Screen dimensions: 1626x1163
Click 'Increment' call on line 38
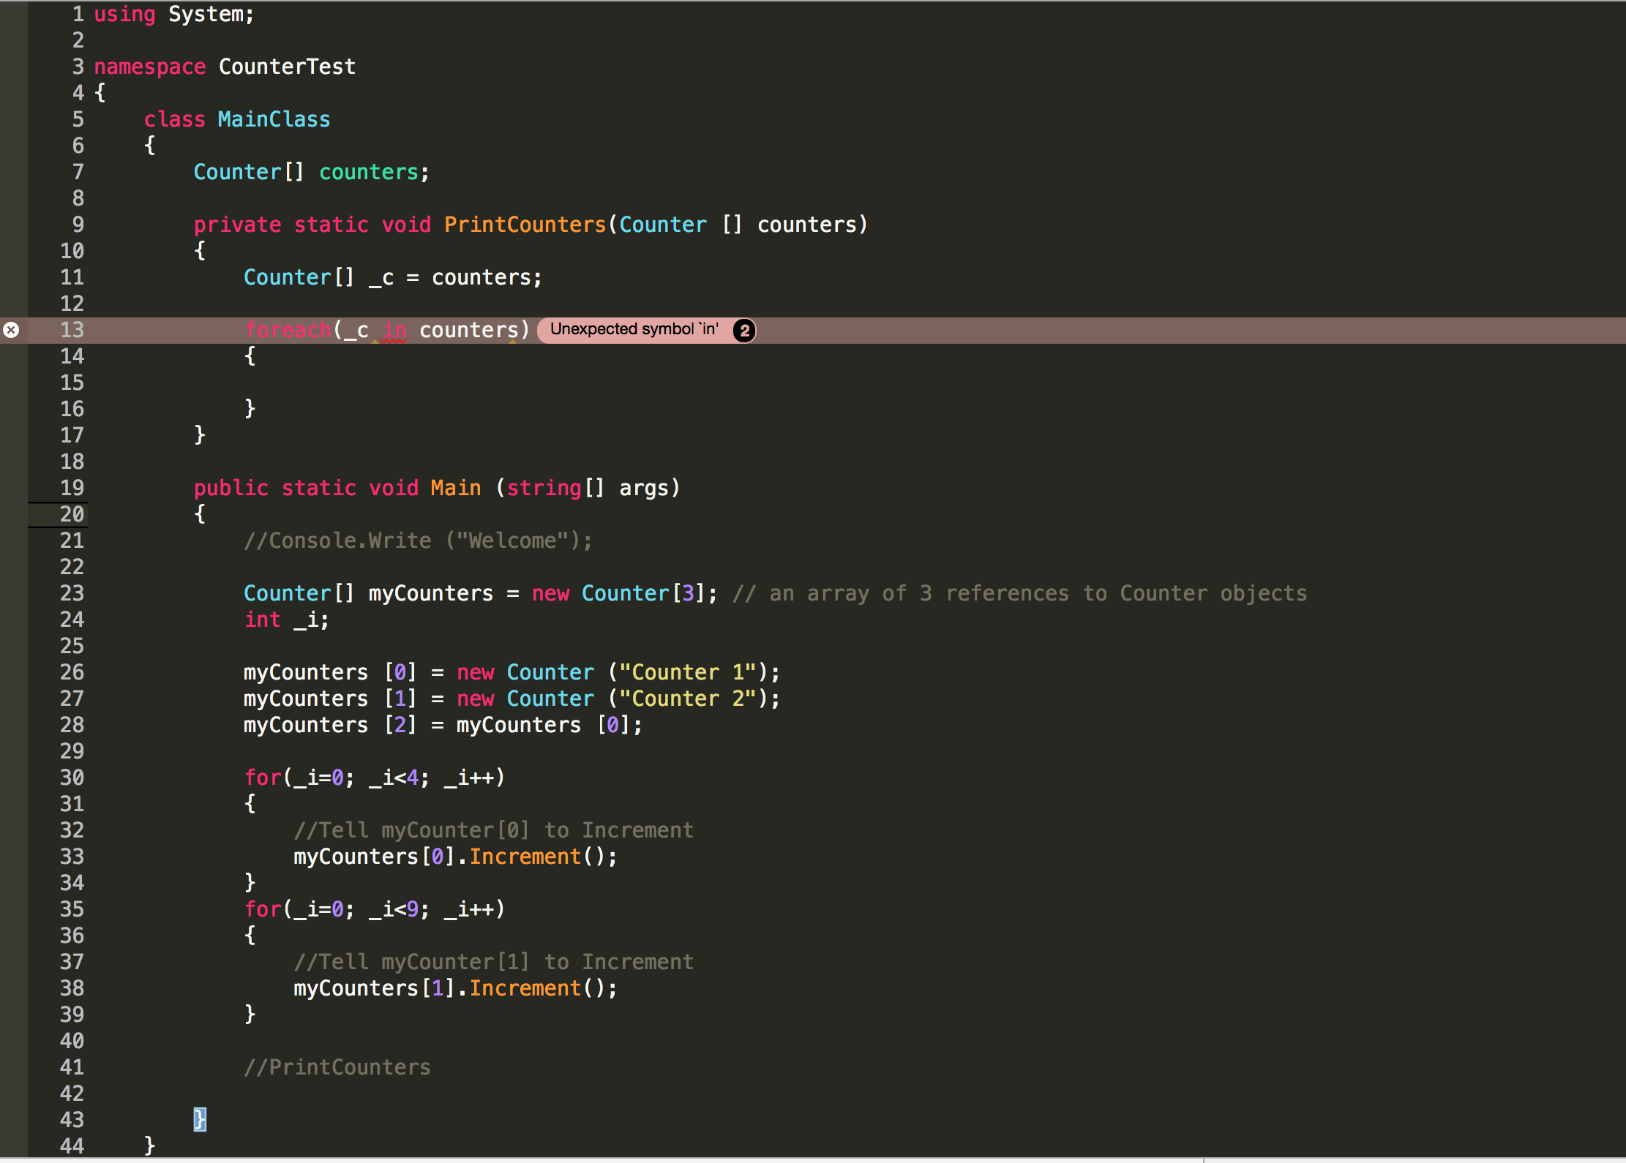click(525, 988)
